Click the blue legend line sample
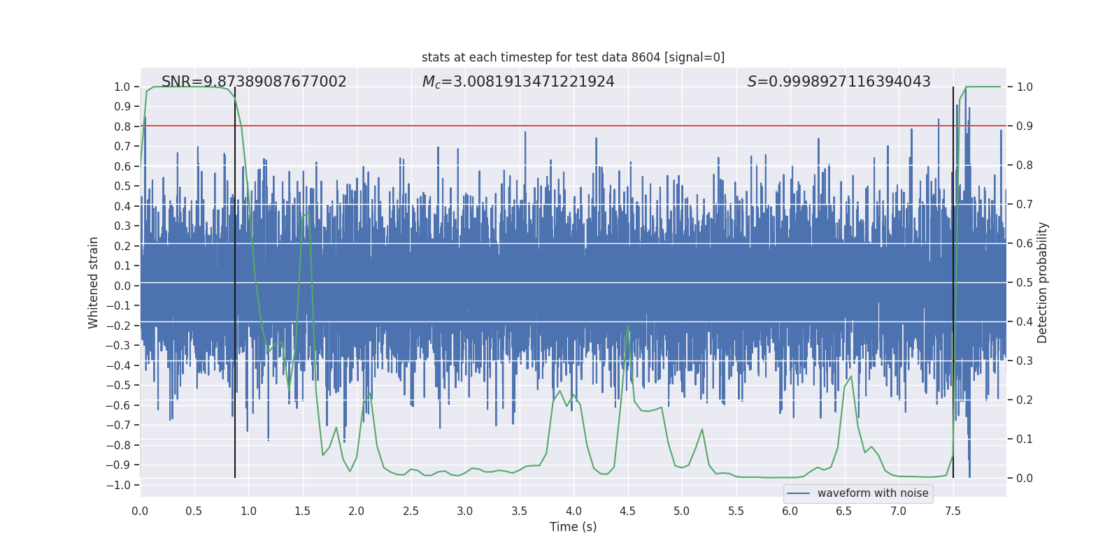Viewport: 1119px width, 559px height. click(x=798, y=493)
